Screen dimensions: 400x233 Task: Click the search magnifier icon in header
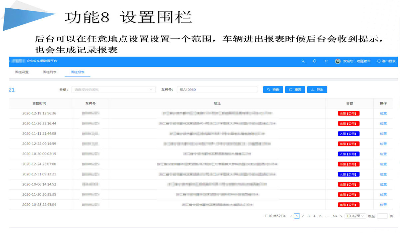(303, 61)
